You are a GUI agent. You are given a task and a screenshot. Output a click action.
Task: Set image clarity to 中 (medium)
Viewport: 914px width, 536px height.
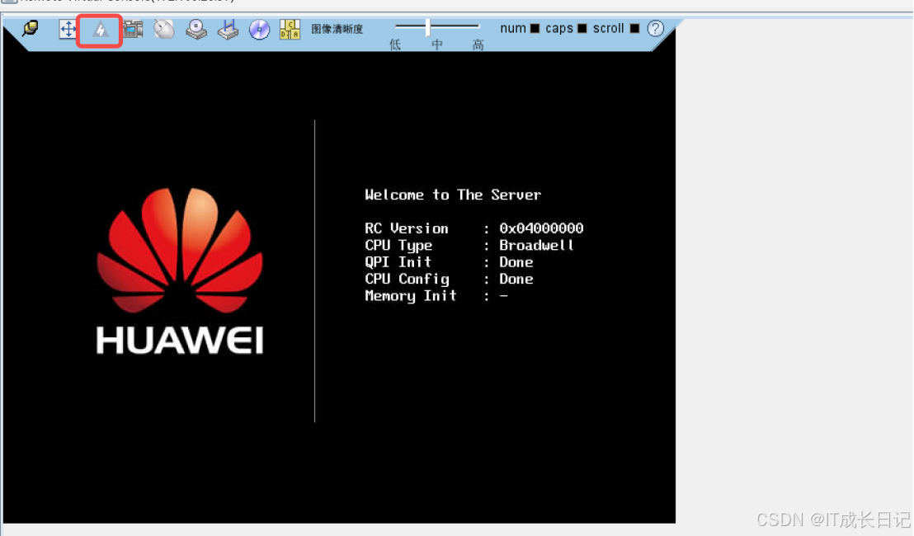(x=437, y=45)
